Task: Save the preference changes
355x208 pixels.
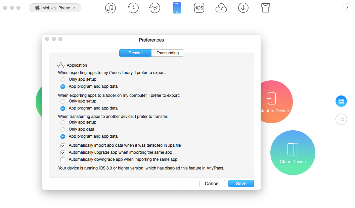Action: tap(241, 184)
